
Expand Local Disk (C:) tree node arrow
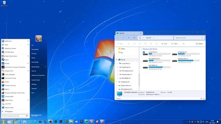[x=117, y=63]
